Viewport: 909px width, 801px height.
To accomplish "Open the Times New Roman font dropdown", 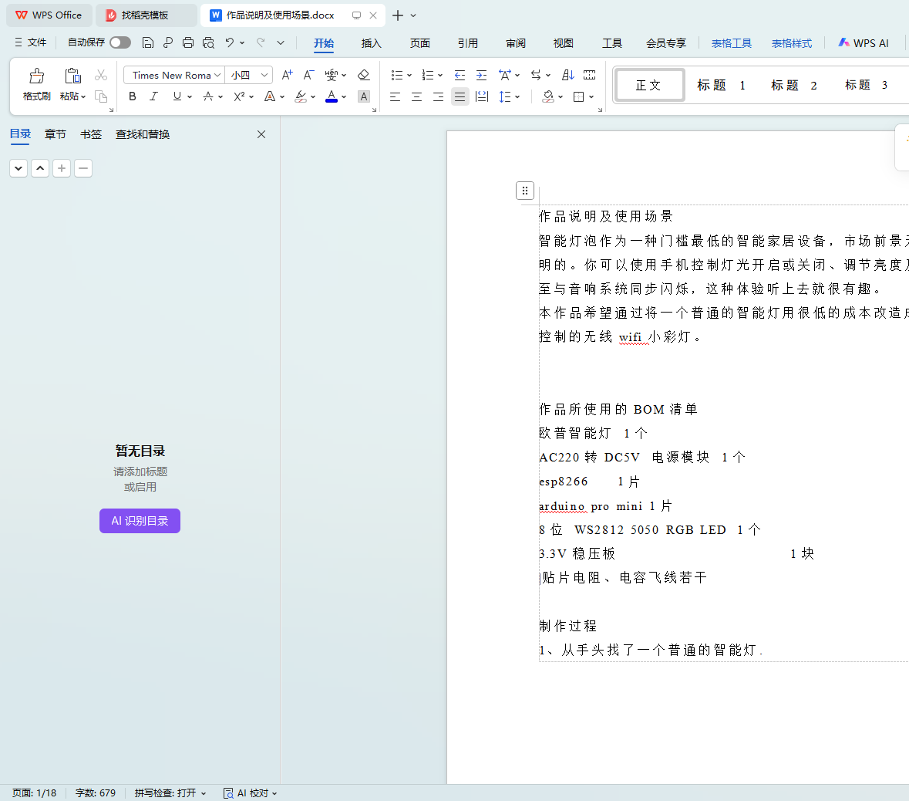I will click(217, 75).
